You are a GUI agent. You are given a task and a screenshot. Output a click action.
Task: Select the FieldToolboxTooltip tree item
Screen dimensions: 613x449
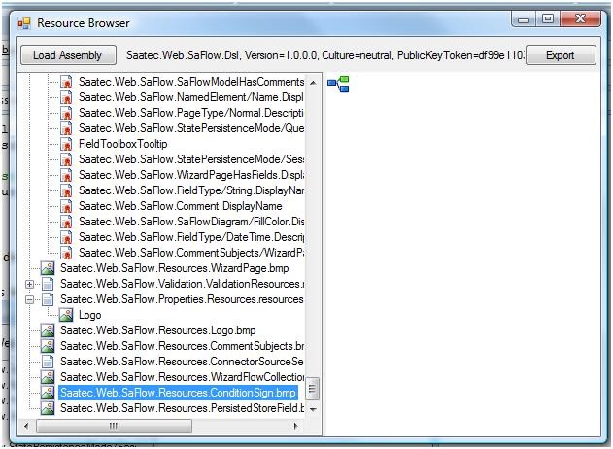[x=122, y=144]
